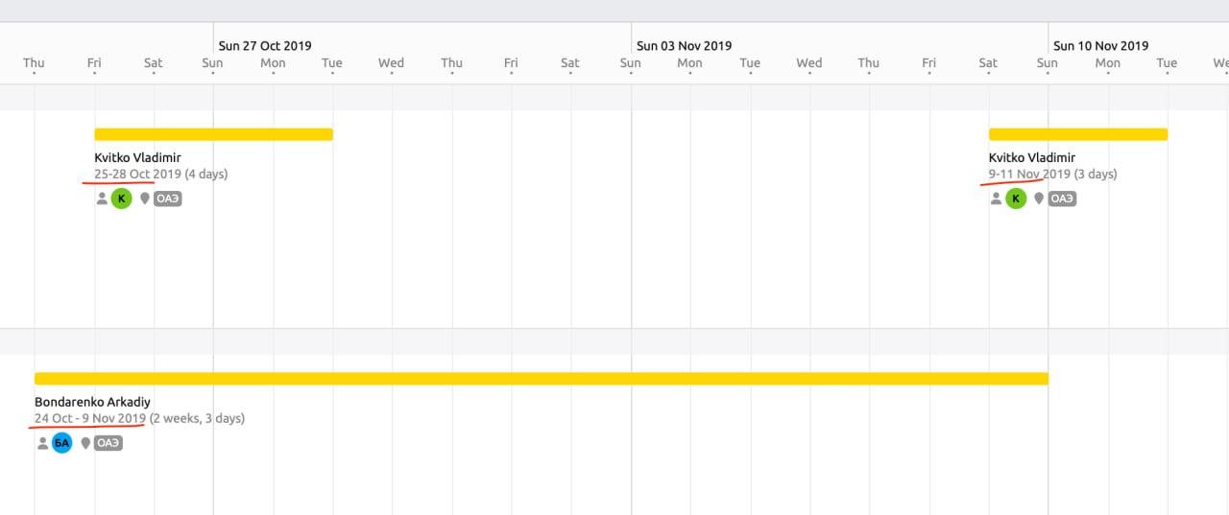
Task: Click the "24 Oct - 9 Nov 2019" date text
Action: (x=90, y=418)
